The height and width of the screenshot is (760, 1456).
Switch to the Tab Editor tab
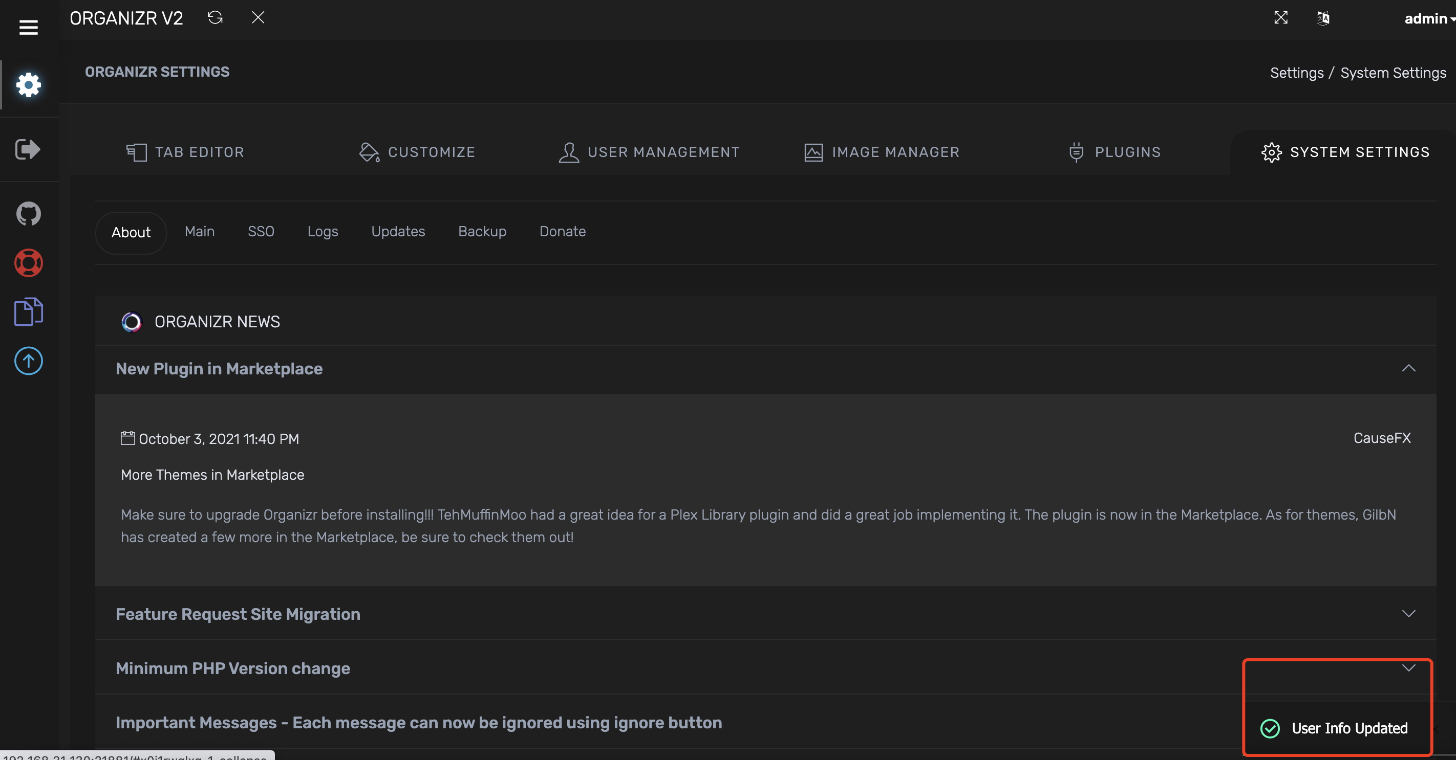[185, 152]
